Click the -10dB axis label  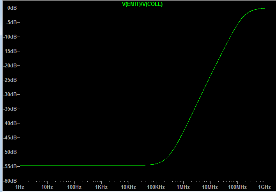coord(10,37)
